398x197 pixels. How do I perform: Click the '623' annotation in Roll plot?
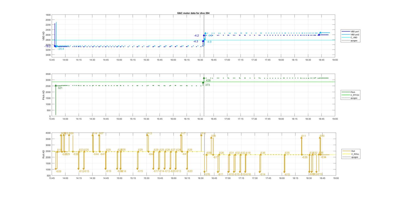(81, 150)
